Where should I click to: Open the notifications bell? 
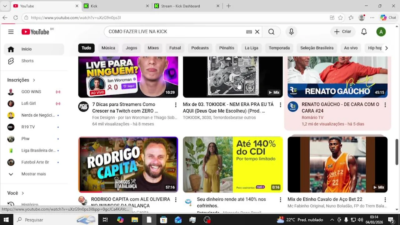point(364,32)
